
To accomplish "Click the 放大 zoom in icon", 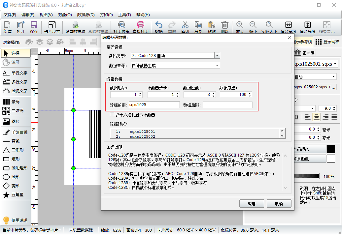I will click(240, 27).
